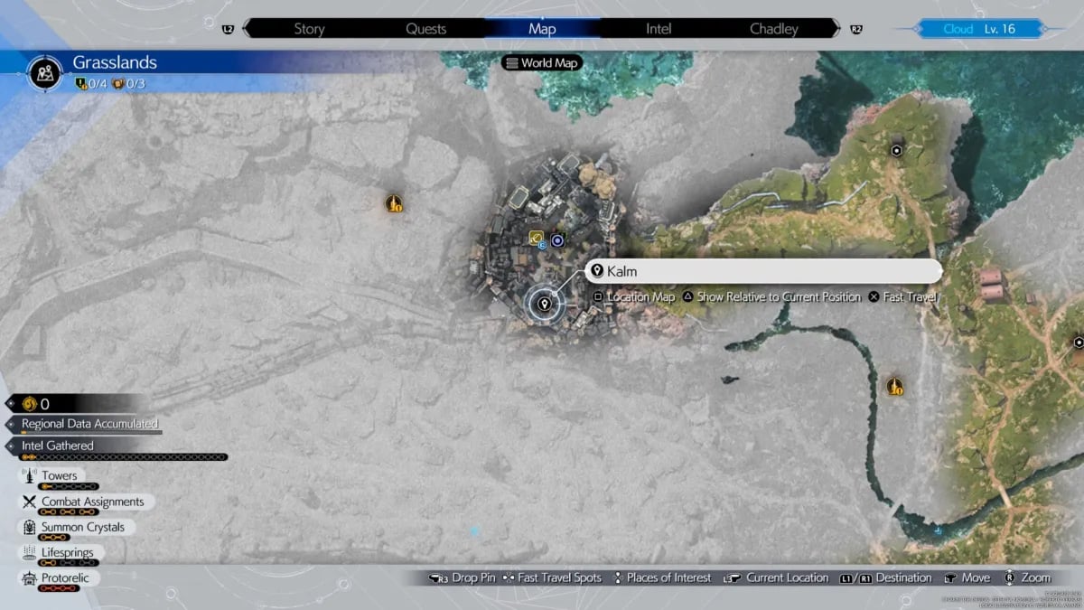Click the crossed swords Combat Assignments icon

(x=28, y=502)
